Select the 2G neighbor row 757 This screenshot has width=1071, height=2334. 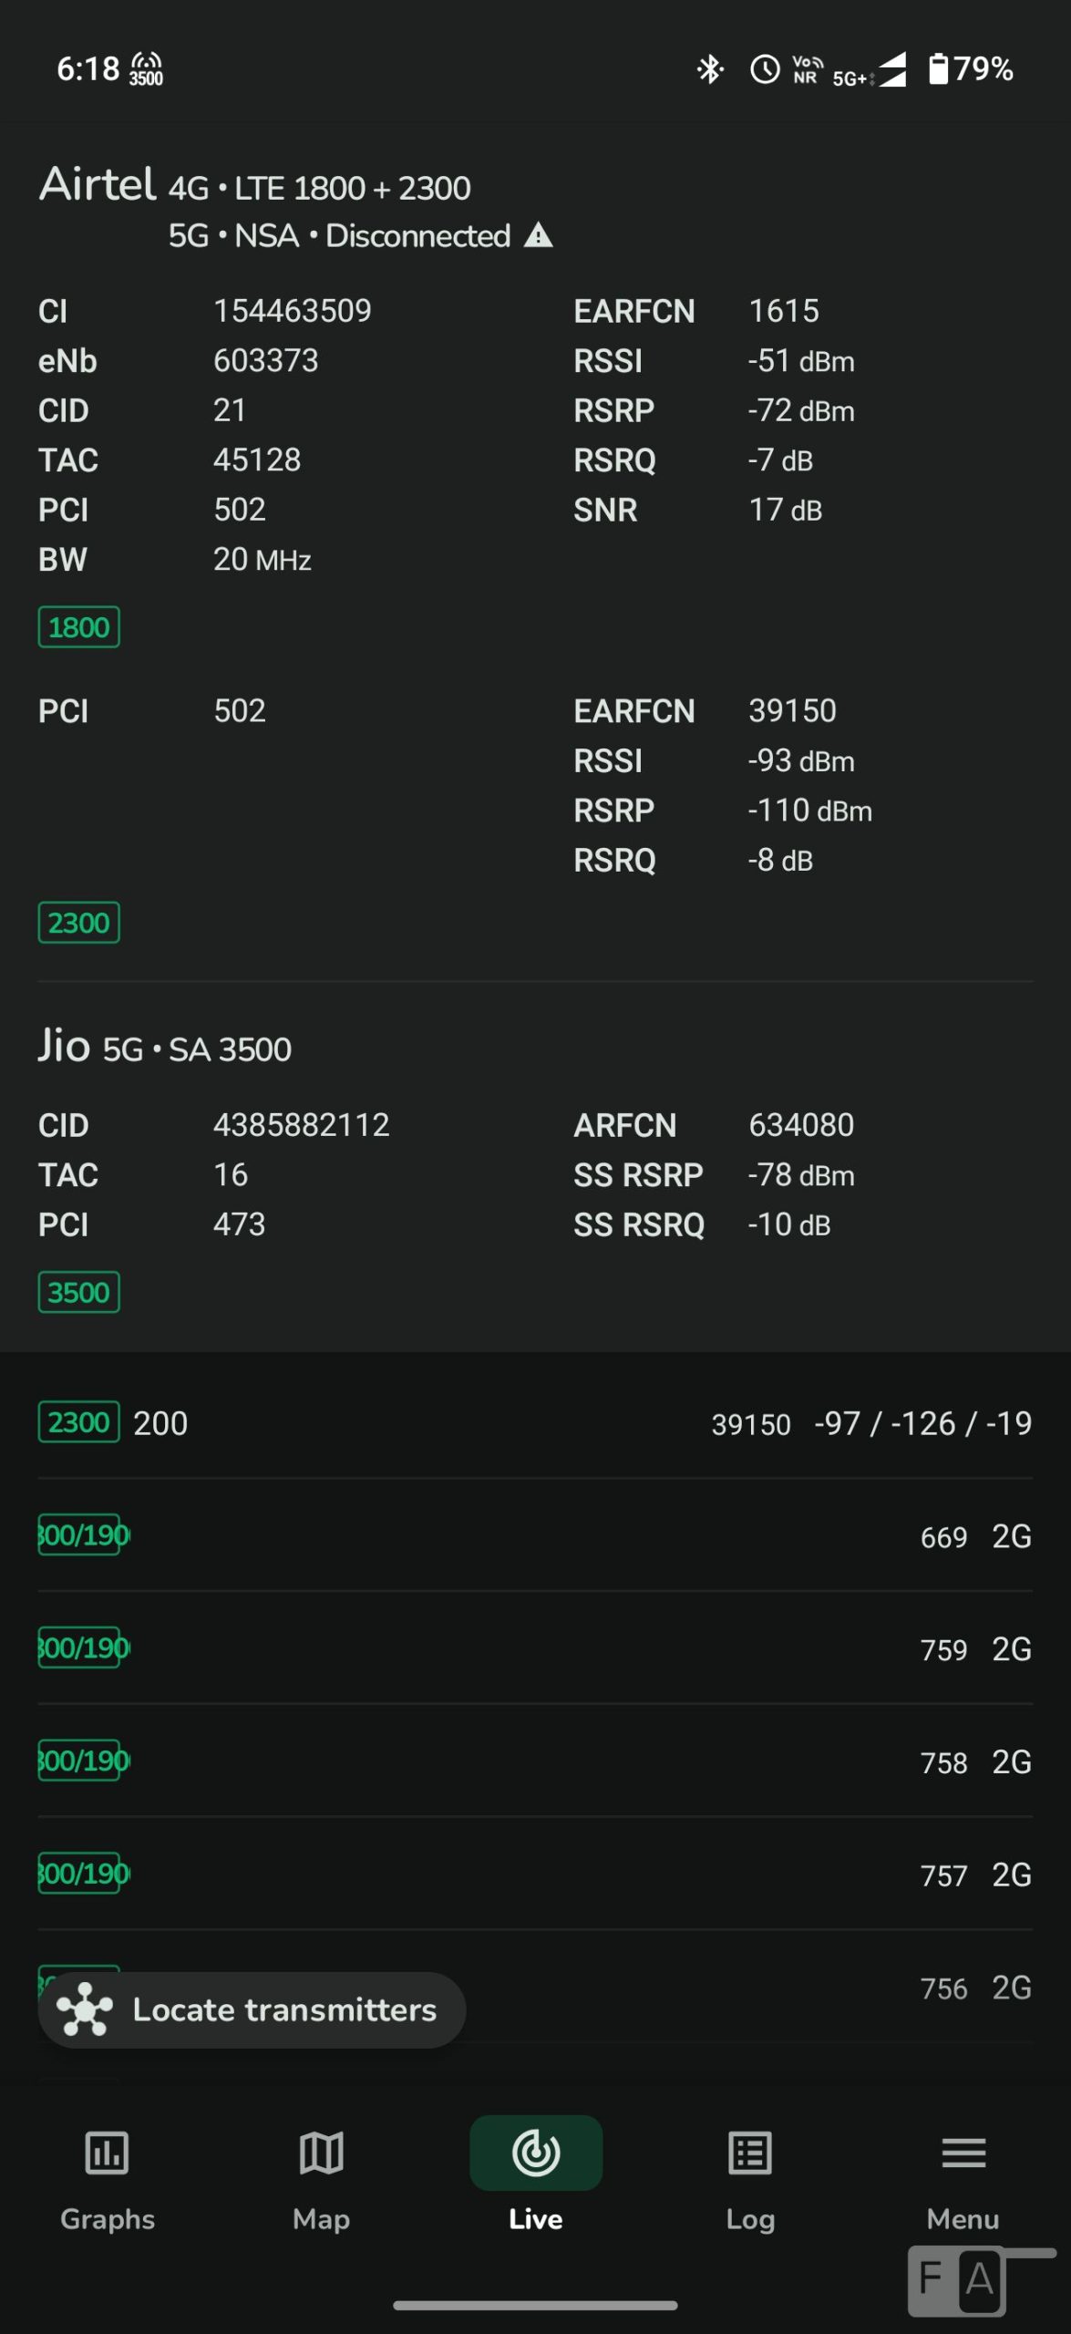535,1874
